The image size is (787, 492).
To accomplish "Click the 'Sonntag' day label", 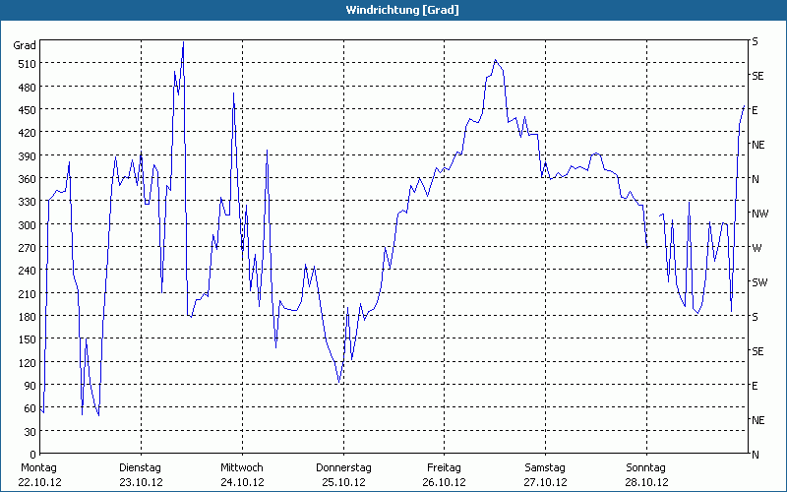I will tap(646, 468).
